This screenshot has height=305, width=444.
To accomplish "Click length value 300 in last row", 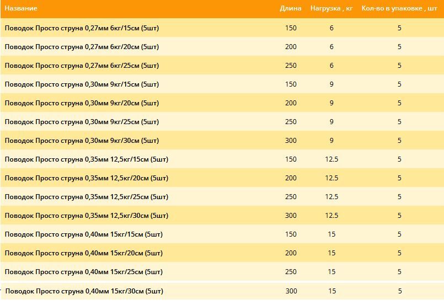I will [291, 291].
